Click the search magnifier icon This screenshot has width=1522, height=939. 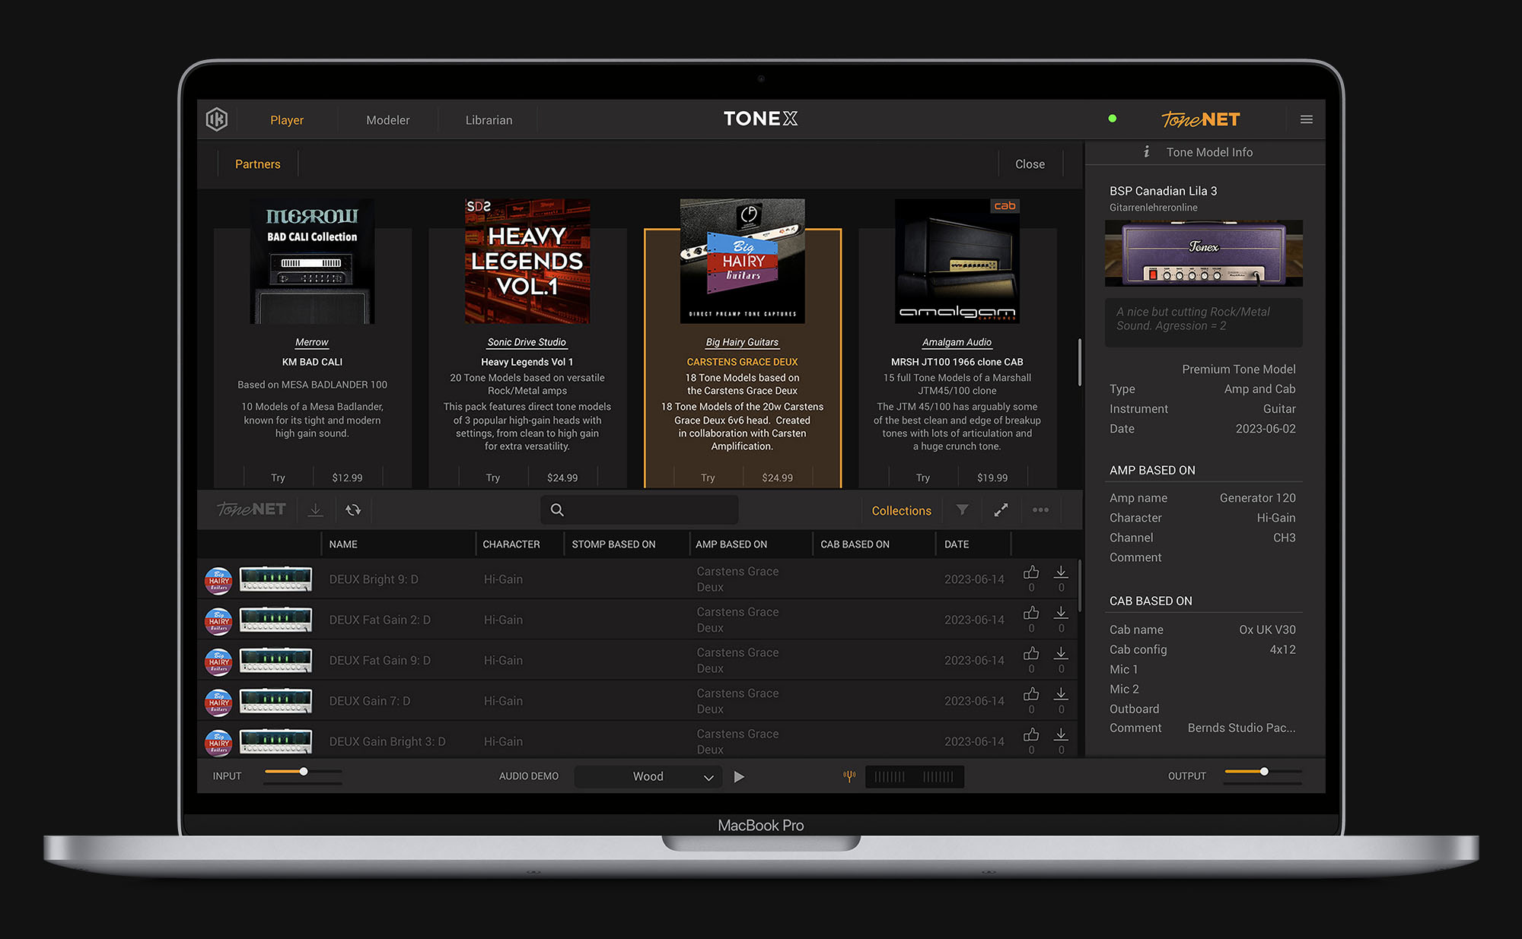pyautogui.click(x=558, y=509)
